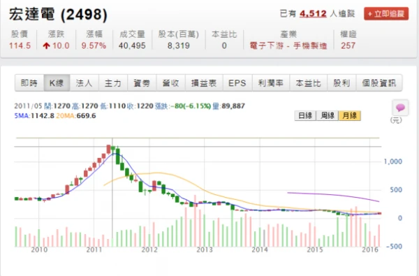Click the share capital value 8,319
Image resolution: width=419 pixels, height=276 pixels.
coord(179,45)
